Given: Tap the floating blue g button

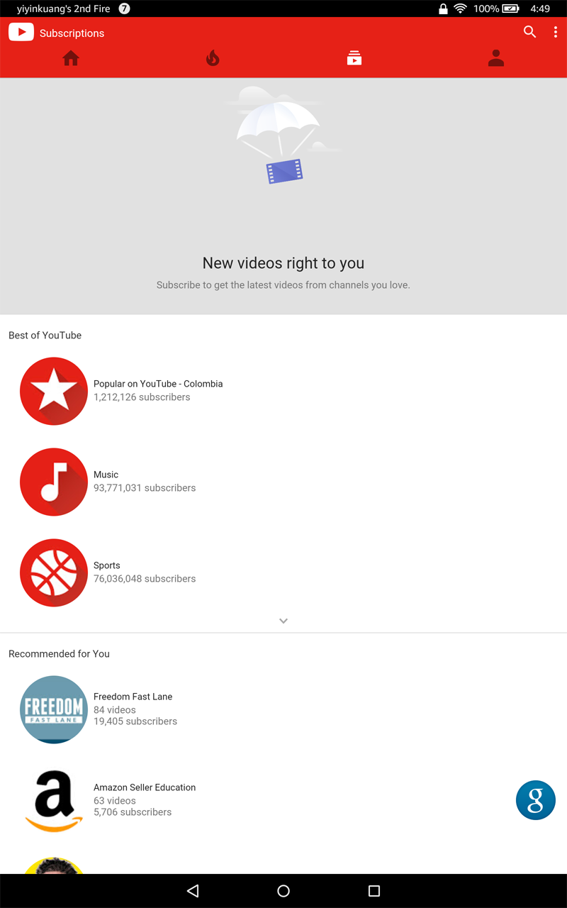Looking at the screenshot, I should point(536,800).
